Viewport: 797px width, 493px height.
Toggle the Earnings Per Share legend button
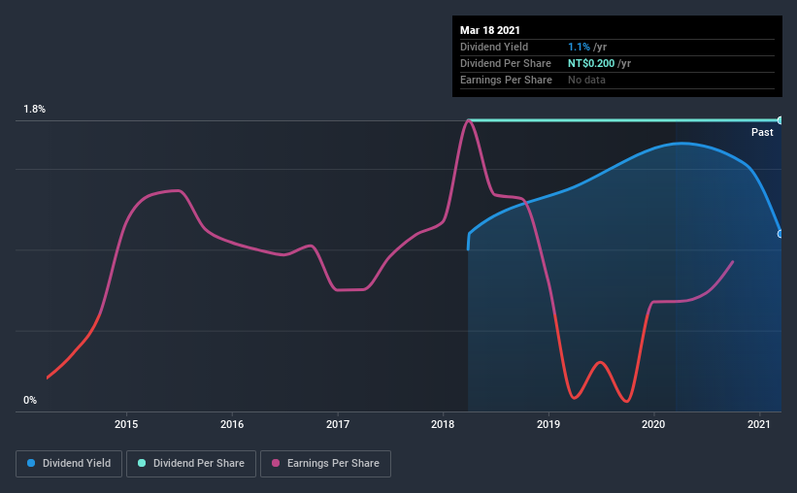(x=325, y=464)
